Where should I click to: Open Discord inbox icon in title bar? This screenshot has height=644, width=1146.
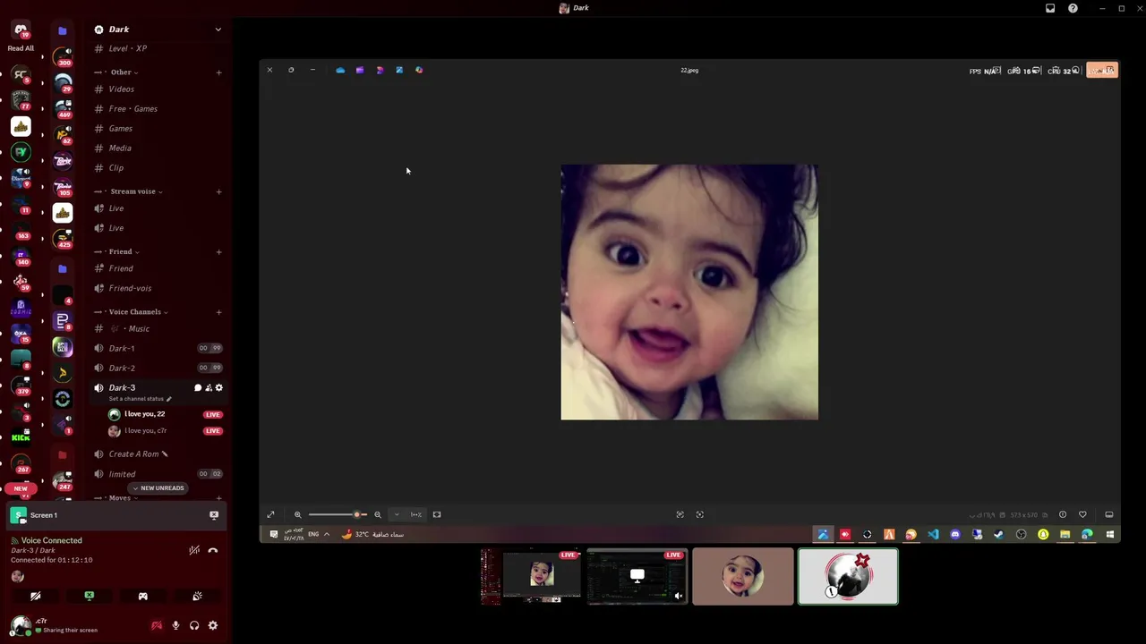pos(1050,8)
